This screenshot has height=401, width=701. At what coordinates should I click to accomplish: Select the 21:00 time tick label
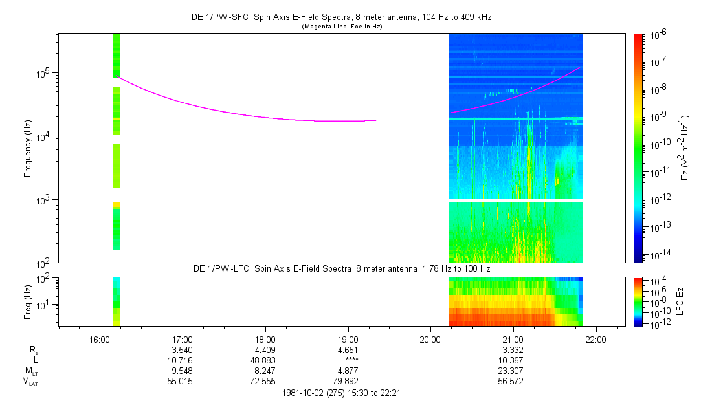coord(513,339)
